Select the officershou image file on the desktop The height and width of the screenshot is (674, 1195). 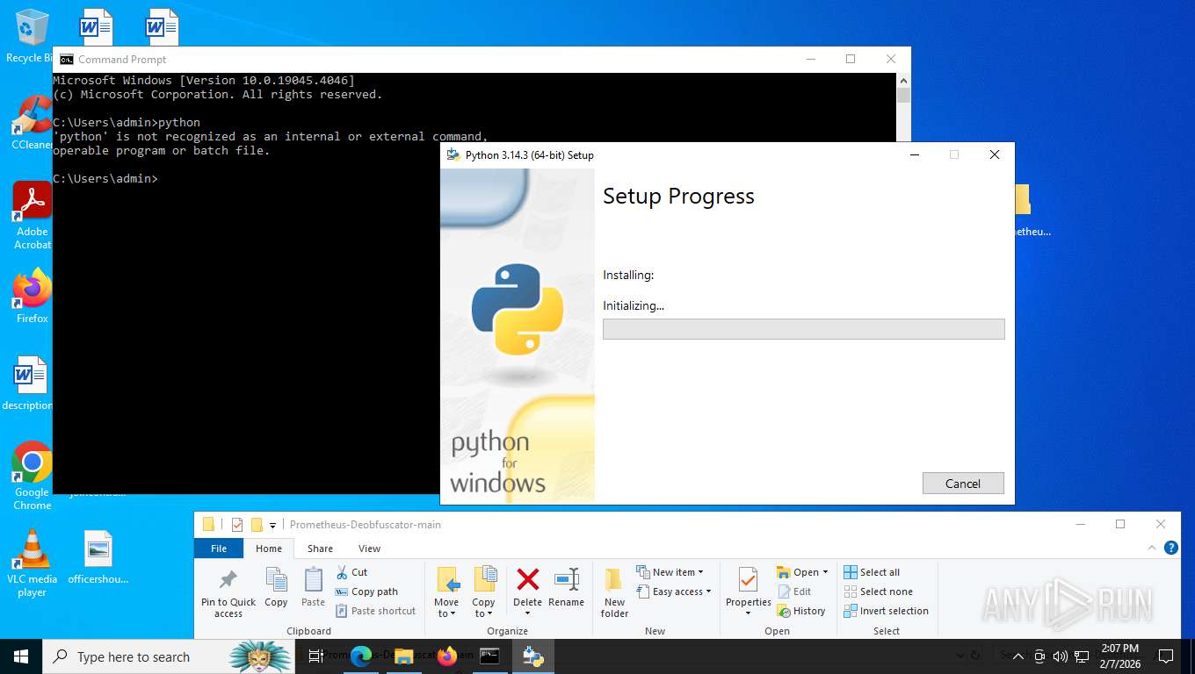pos(98,556)
